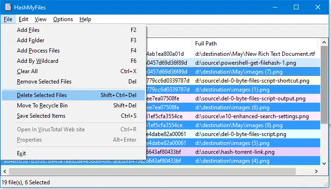Click the horizontal scrollbar thumb
331x189 pixels.
(x=152, y=171)
